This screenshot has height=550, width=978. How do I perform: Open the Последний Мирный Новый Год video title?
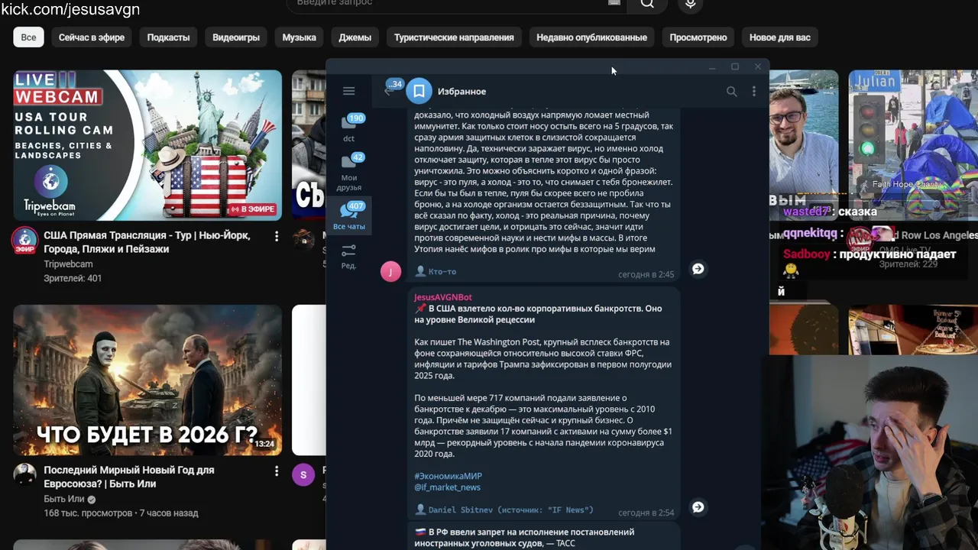coord(128,477)
